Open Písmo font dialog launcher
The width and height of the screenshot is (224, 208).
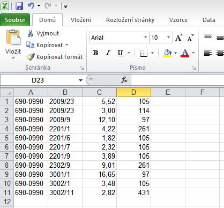tap(193, 68)
